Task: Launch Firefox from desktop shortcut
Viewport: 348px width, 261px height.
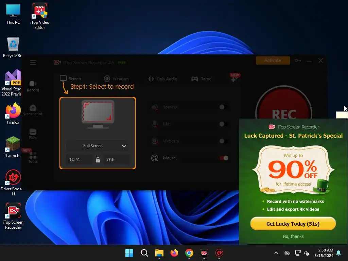Action: (x=13, y=114)
